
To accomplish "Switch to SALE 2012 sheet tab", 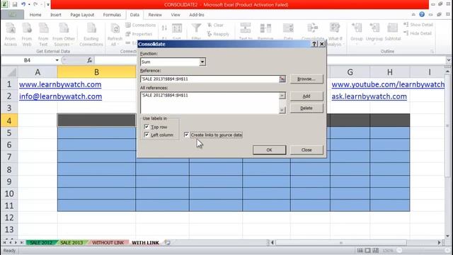I will click(x=41, y=242).
